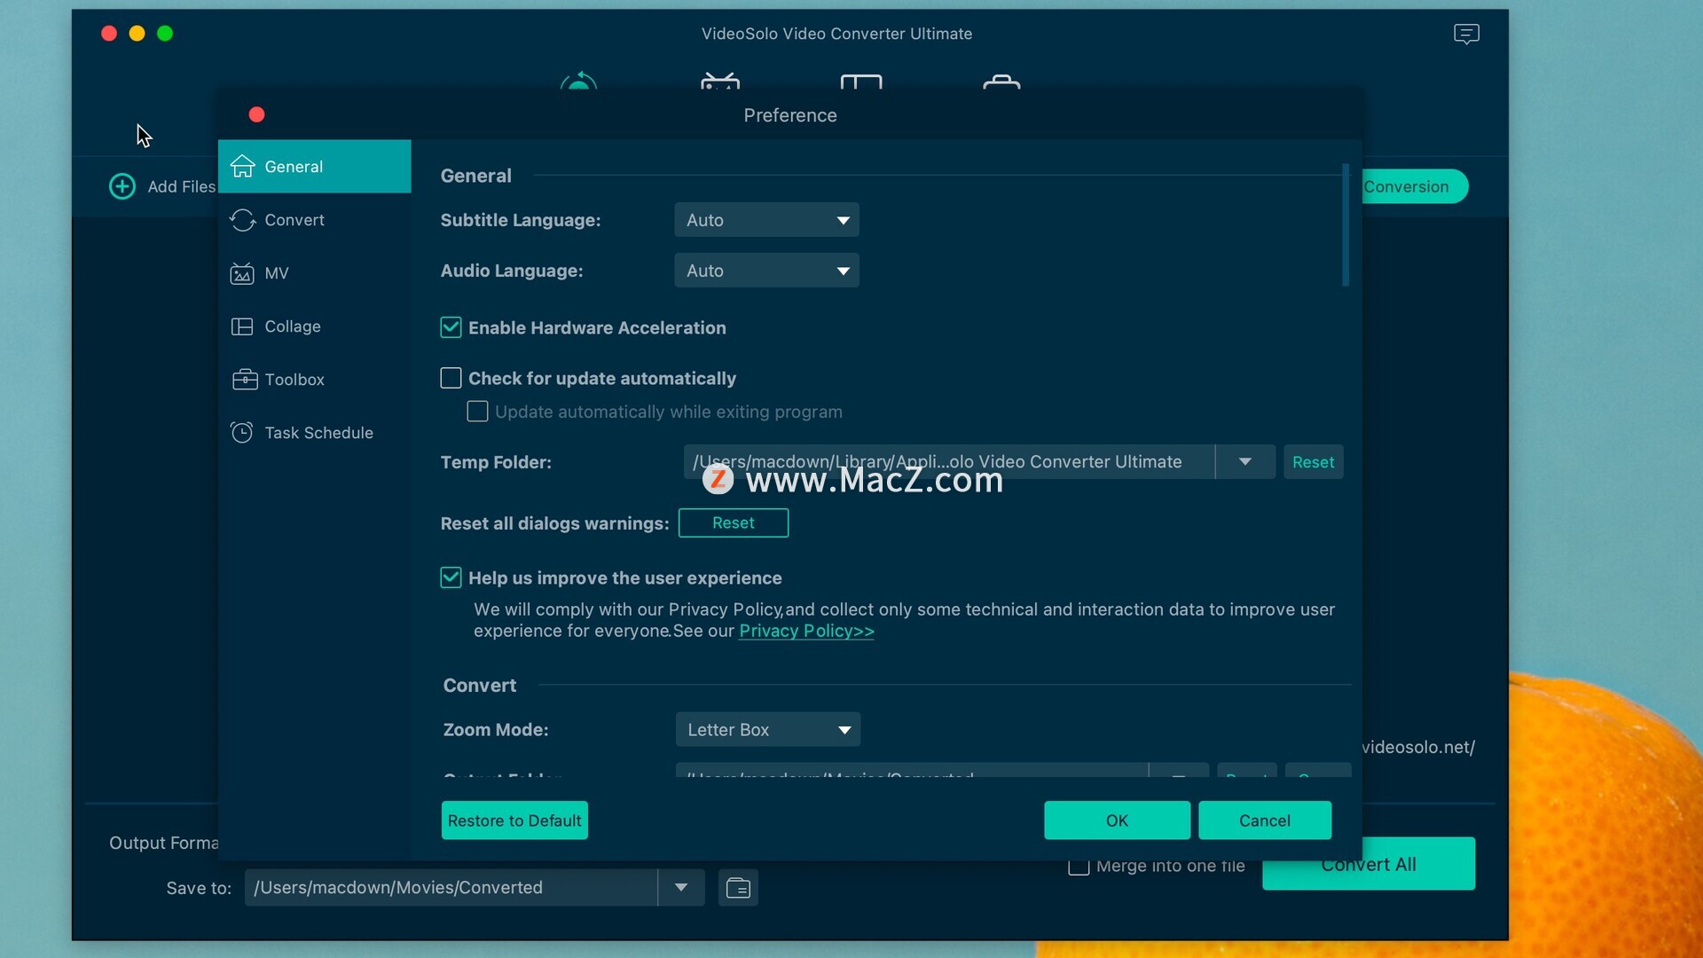Open the Collage preferences section
The image size is (1703, 958).
(x=314, y=326)
